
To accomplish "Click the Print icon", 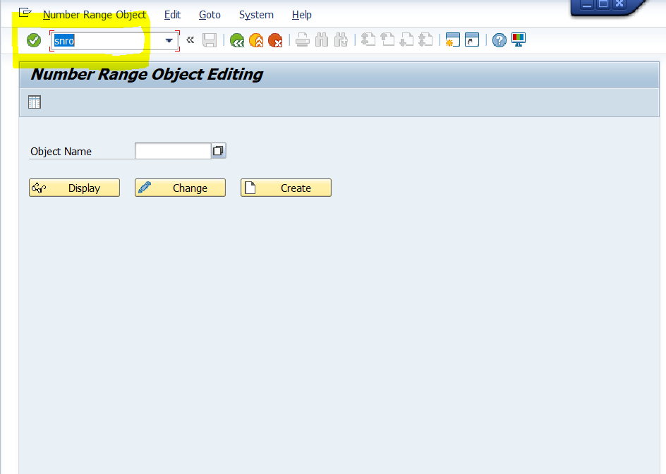I will click(303, 40).
